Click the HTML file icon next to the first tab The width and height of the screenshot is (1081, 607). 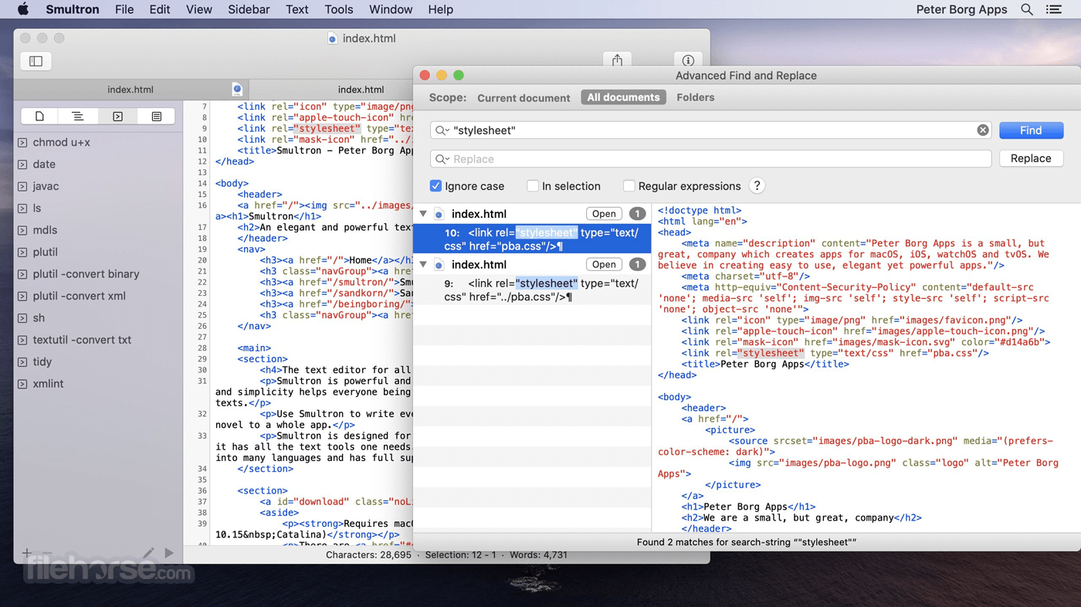pyautogui.click(x=237, y=90)
